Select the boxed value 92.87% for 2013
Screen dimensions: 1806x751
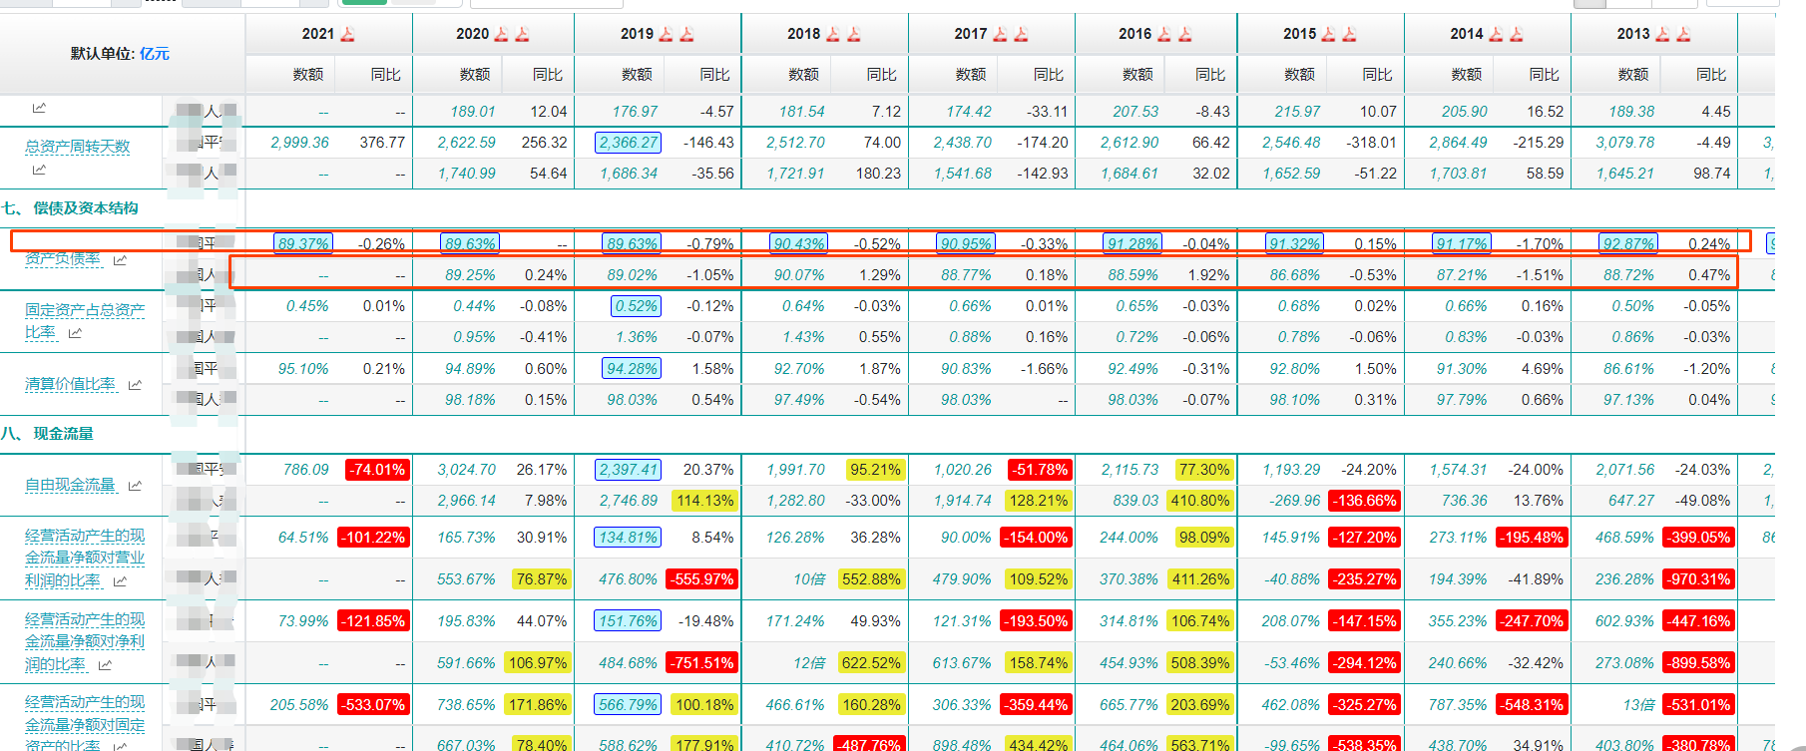1628,243
